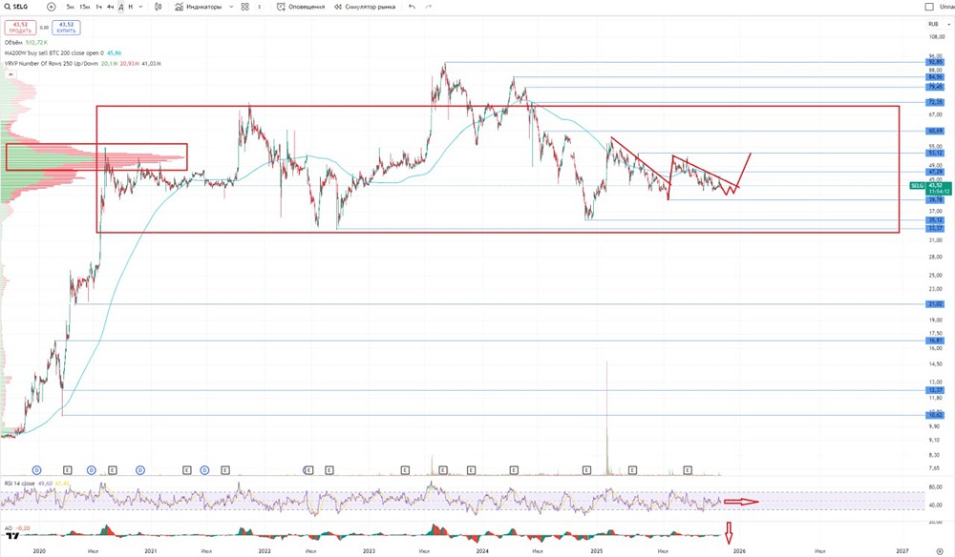Collapse the indicator legend with the arrow
The image size is (955, 557).
click(x=11, y=74)
